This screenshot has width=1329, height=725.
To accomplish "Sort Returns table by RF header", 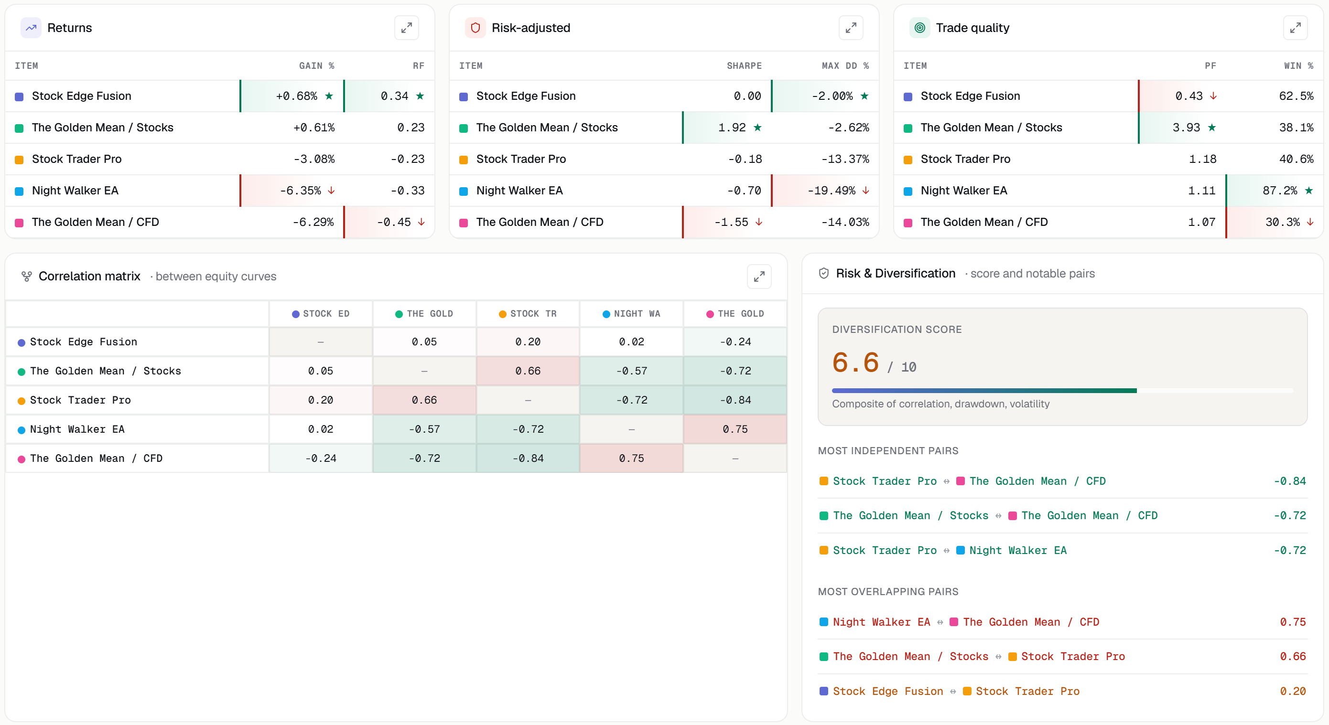I will (x=419, y=65).
